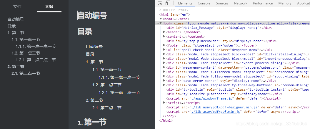
Task: Switch to the Sources tab
Action: [x=222, y=3]
